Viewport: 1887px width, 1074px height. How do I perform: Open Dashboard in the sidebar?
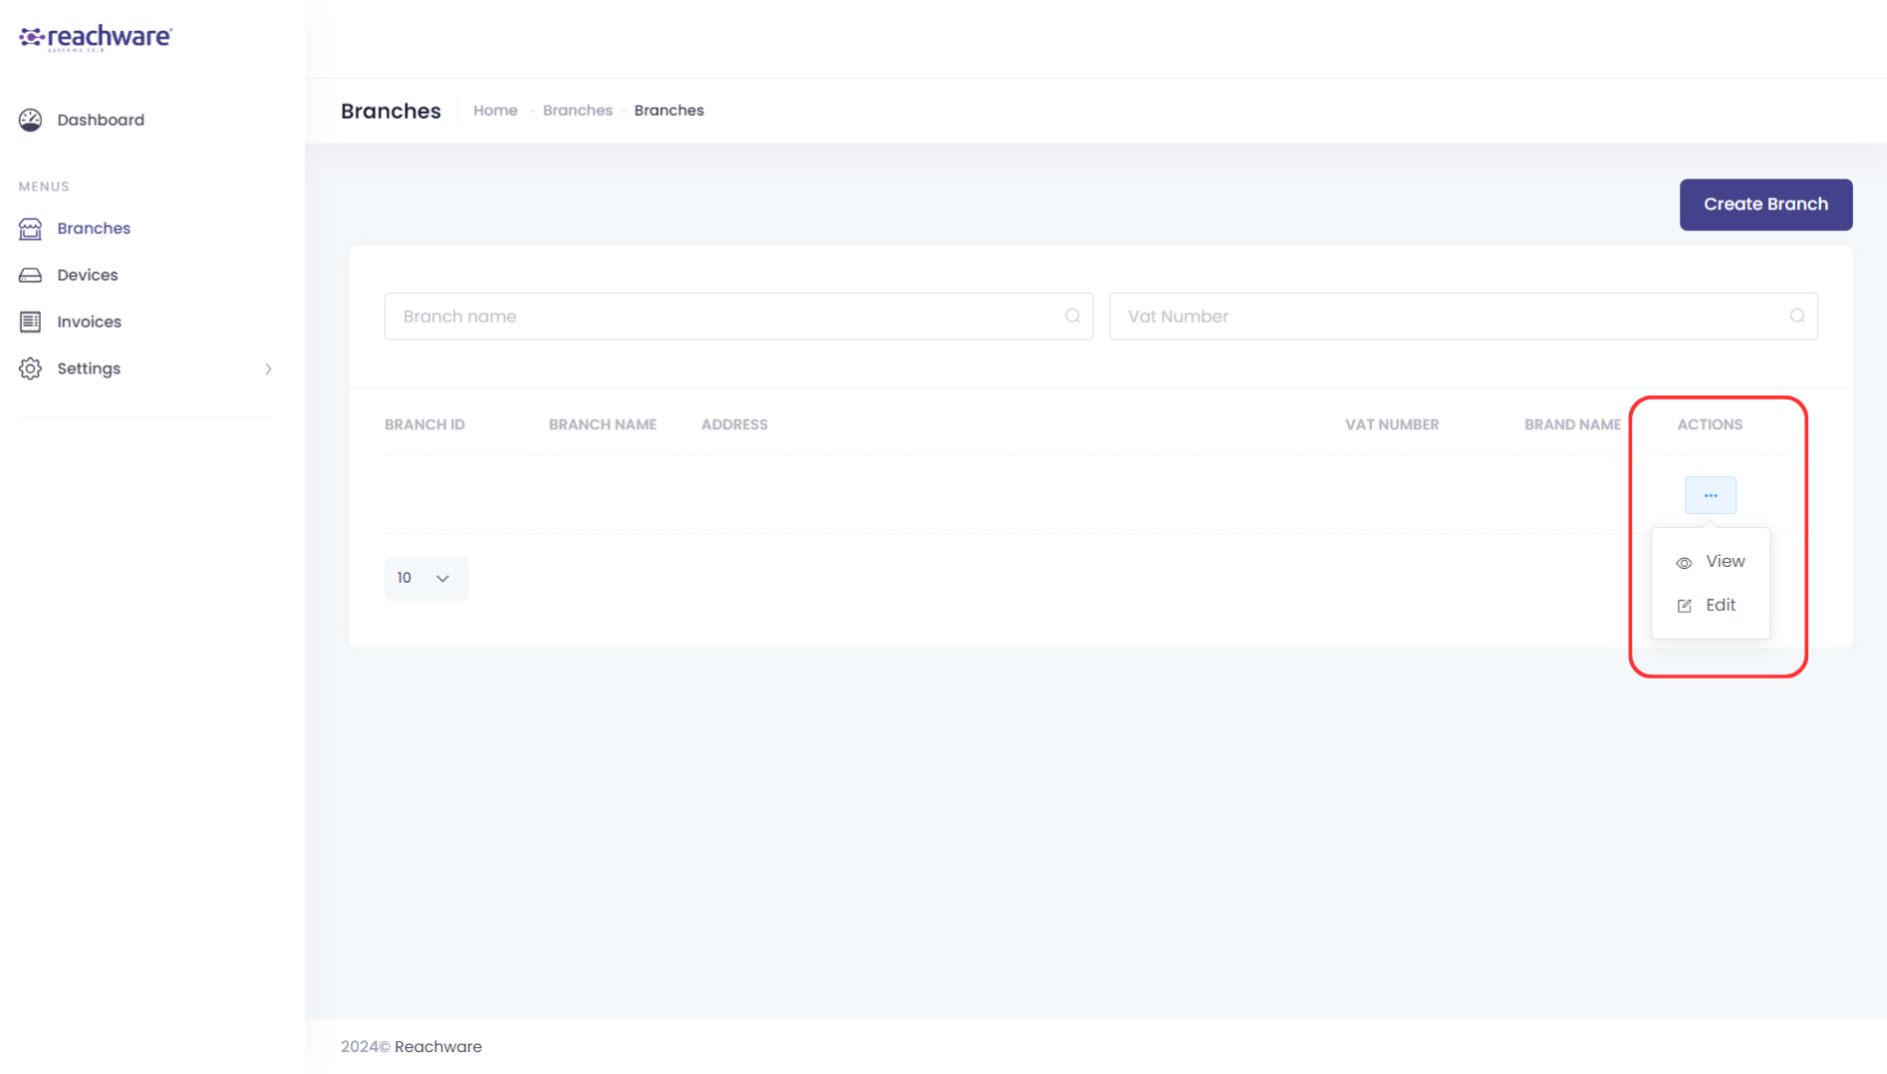[x=101, y=120]
